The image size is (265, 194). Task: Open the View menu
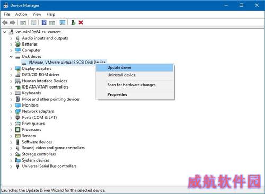37,14
